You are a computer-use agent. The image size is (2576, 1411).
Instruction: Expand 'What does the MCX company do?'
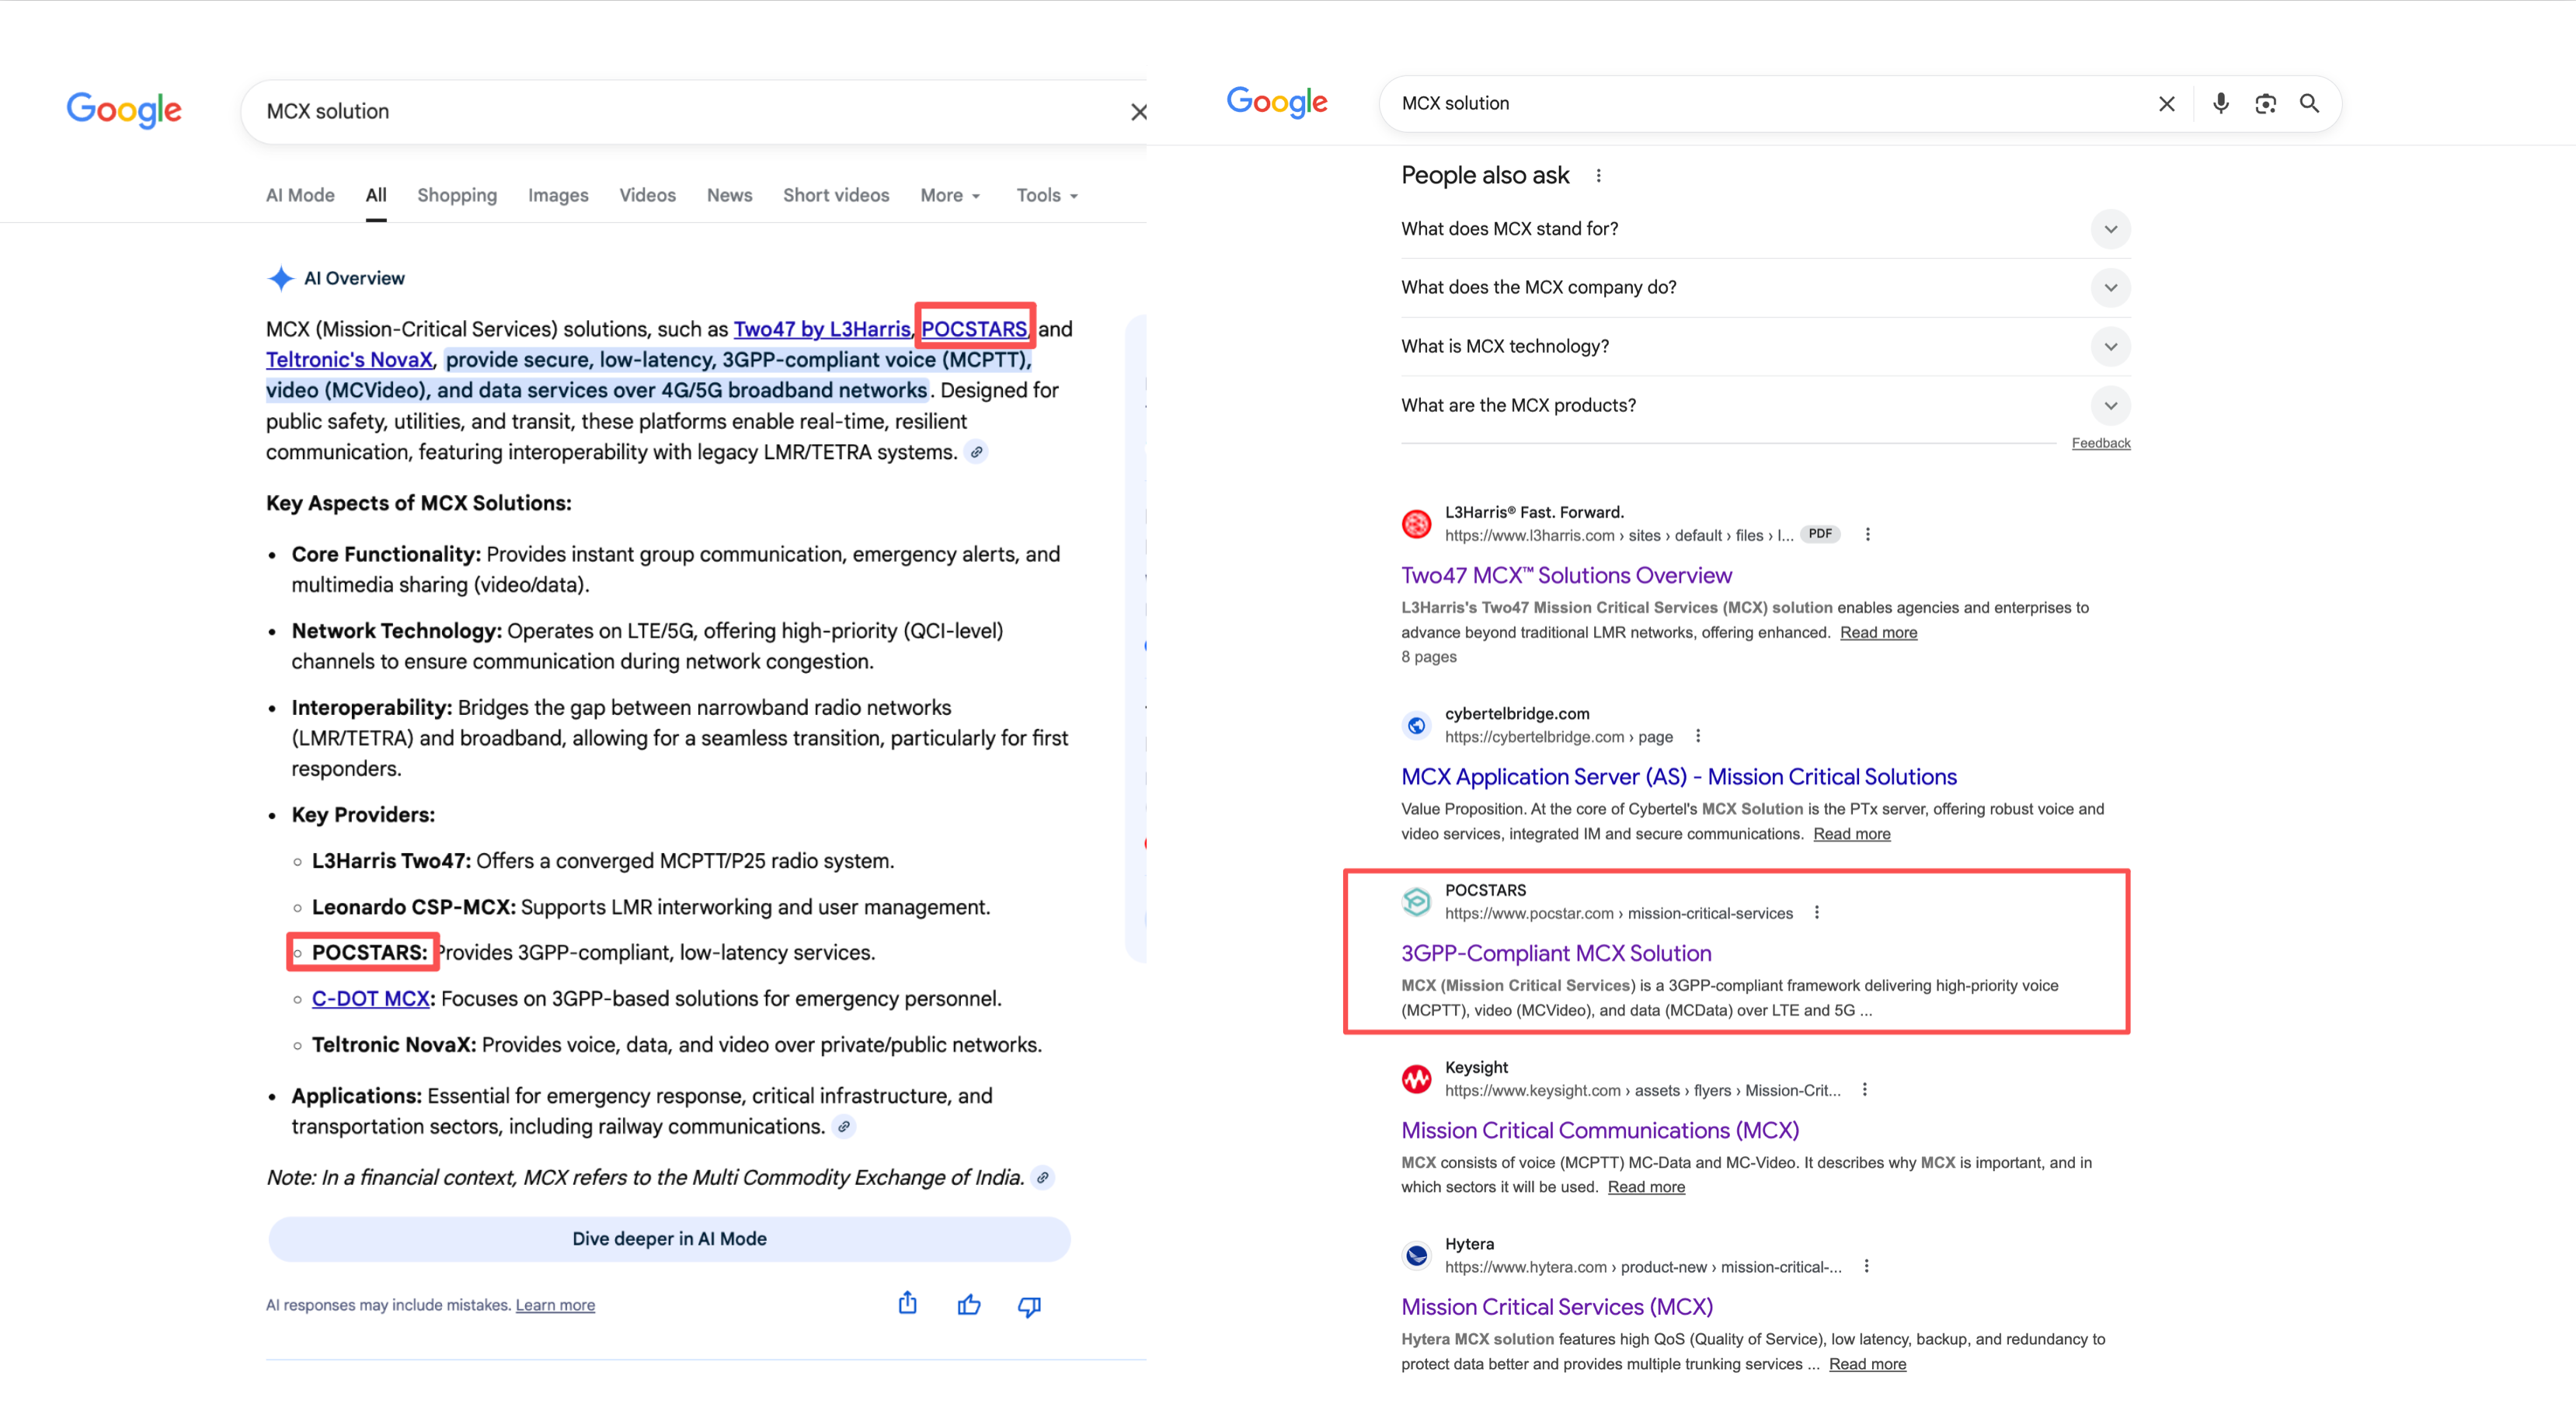click(x=2110, y=288)
